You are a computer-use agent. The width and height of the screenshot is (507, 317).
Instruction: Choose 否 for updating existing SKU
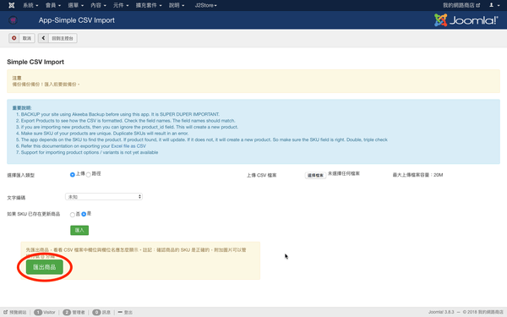pyautogui.click(x=73, y=215)
